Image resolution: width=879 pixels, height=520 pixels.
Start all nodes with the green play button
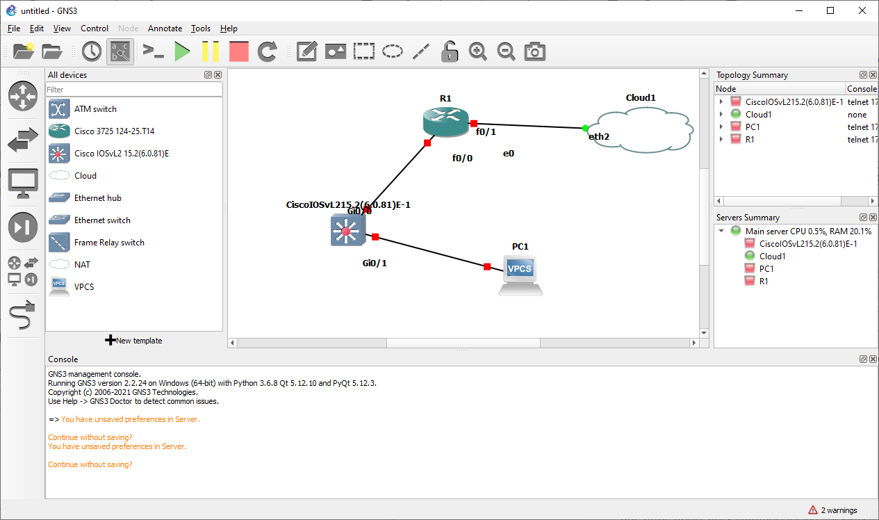(182, 51)
